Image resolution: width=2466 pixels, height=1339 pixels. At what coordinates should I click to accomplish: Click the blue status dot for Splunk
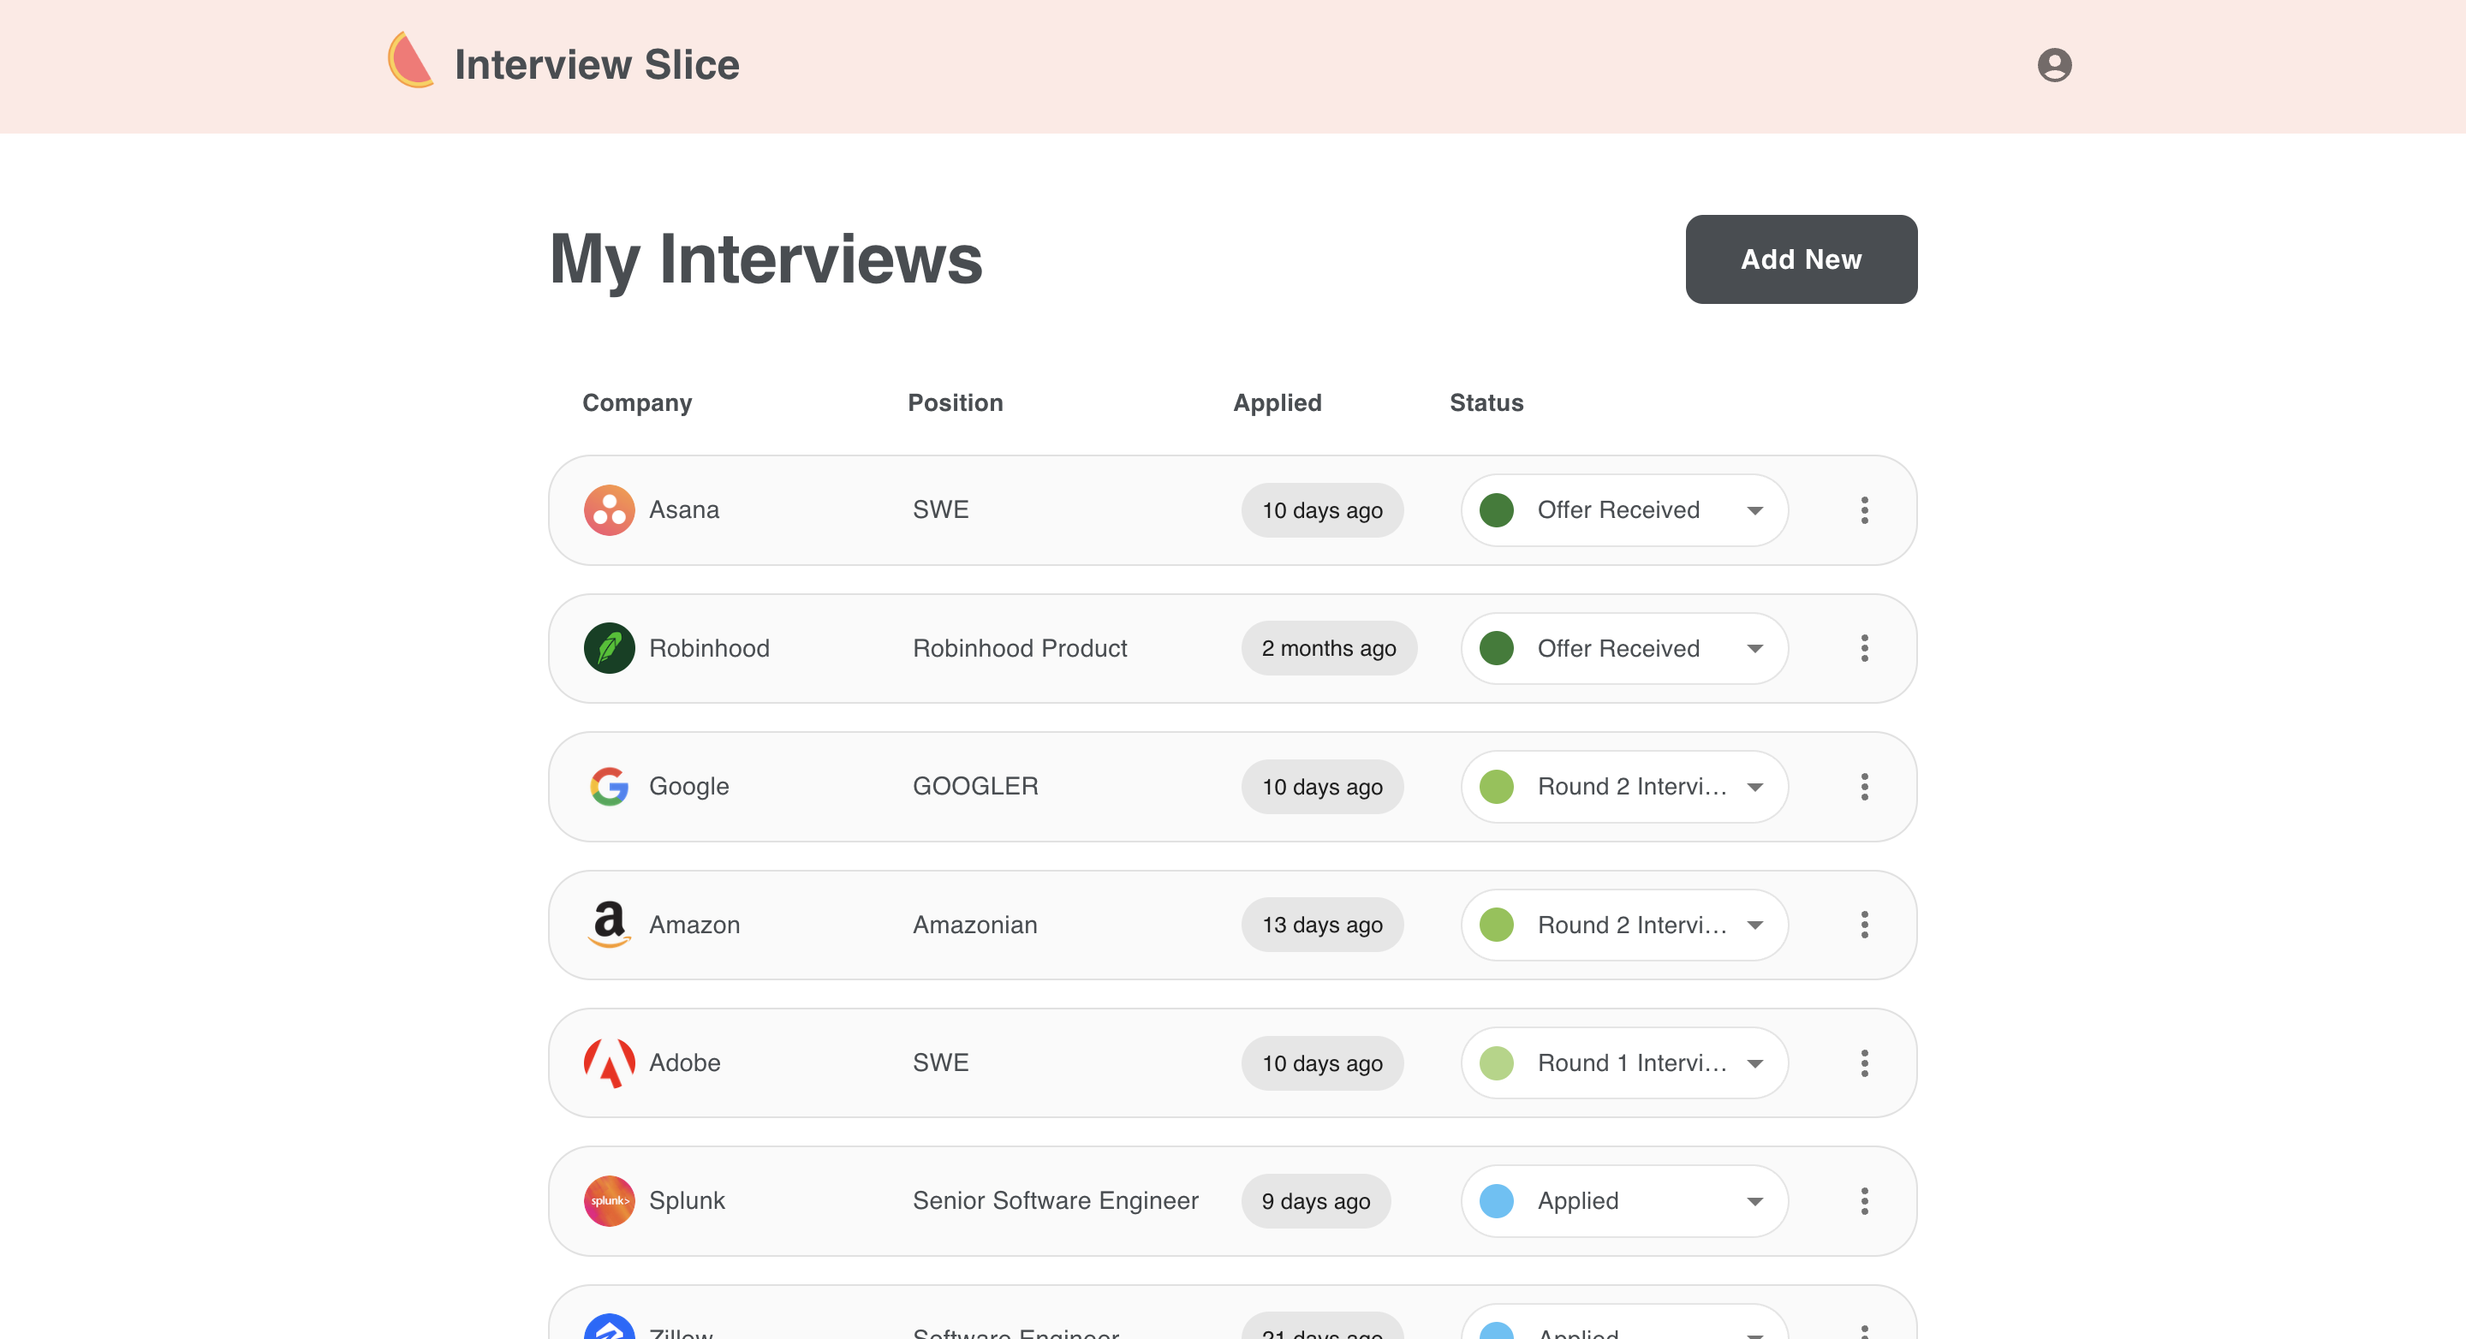[1496, 1200]
